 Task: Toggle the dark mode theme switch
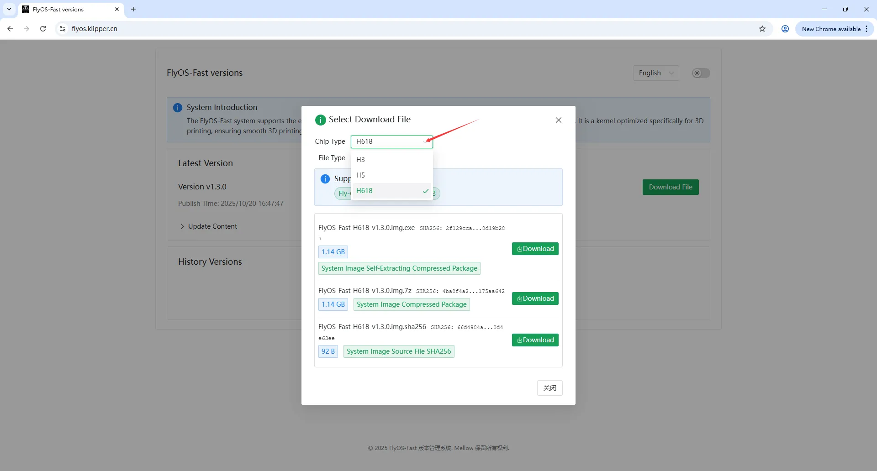(701, 73)
